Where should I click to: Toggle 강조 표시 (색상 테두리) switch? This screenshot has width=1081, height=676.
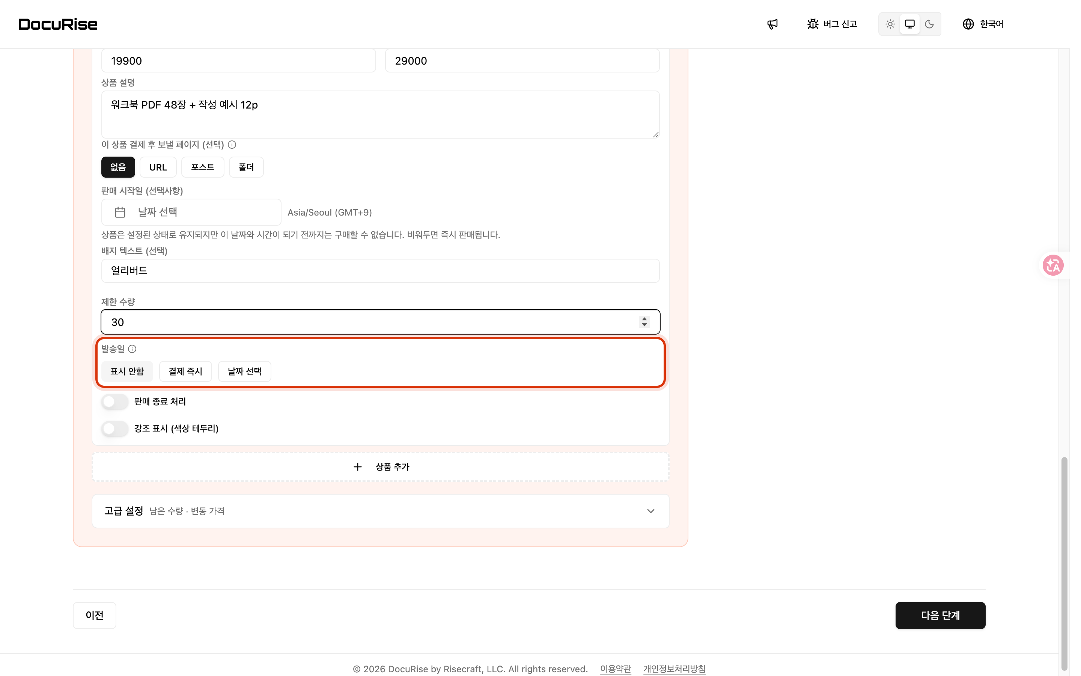point(115,429)
